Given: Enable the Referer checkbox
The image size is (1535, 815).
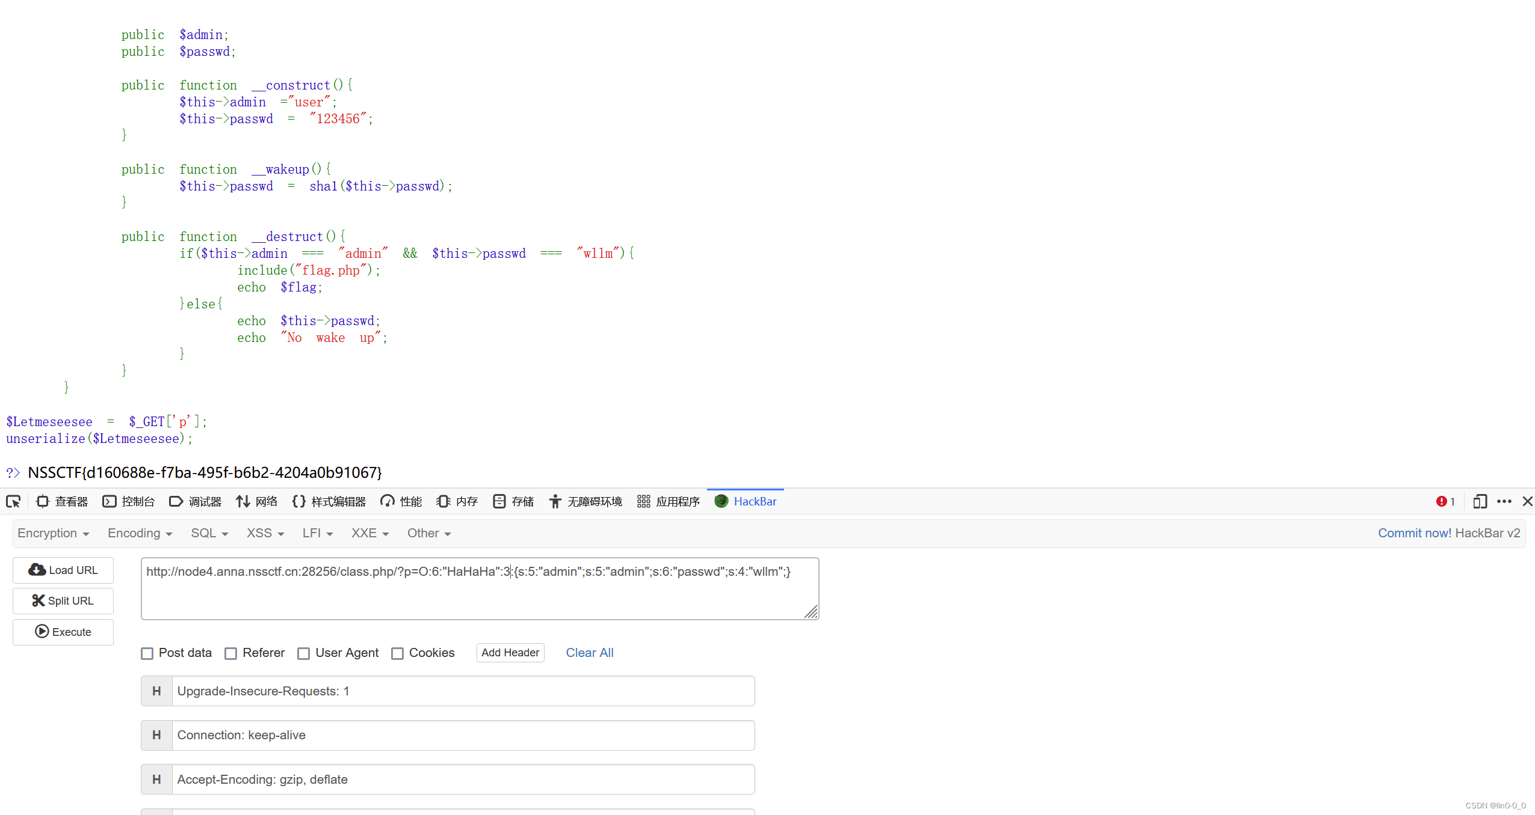Looking at the screenshot, I should point(231,653).
